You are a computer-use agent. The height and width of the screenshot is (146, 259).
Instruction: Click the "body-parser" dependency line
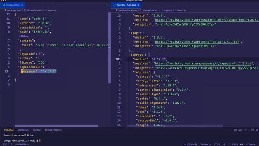click(157, 86)
